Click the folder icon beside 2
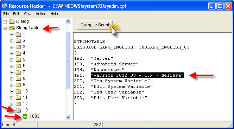 pos(18,40)
